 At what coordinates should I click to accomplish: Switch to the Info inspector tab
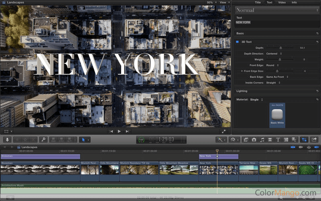tap(294, 2)
